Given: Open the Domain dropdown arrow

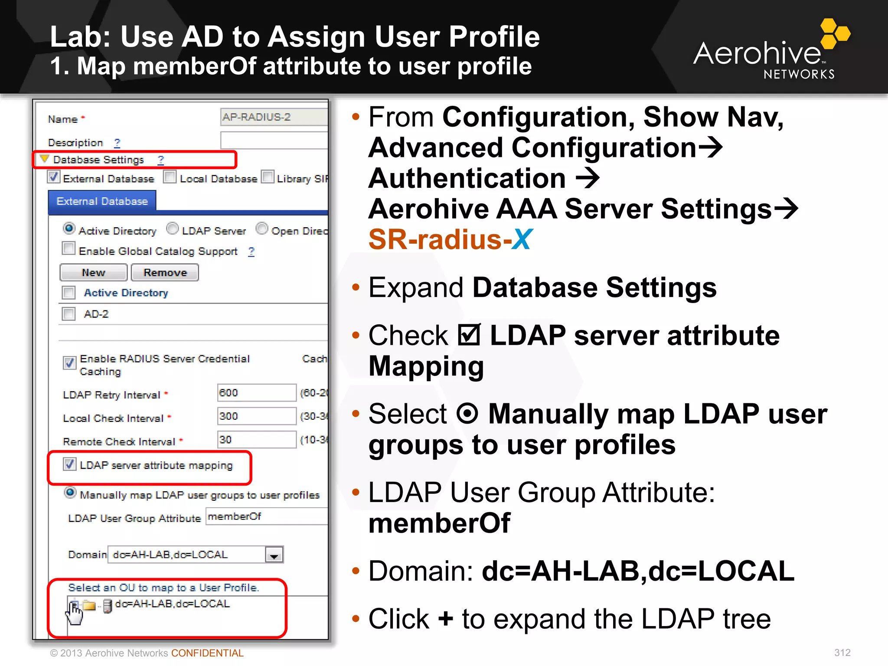Looking at the screenshot, I should pos(274,555).
